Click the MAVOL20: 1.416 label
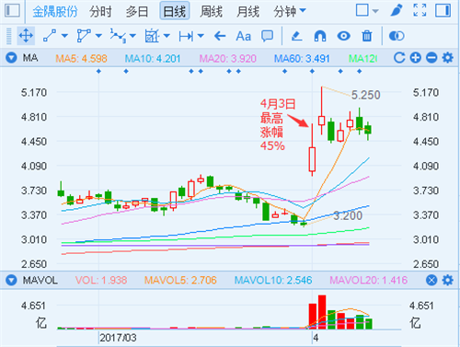The width and height of the screenshot is (460, 347). coord(368,280)
